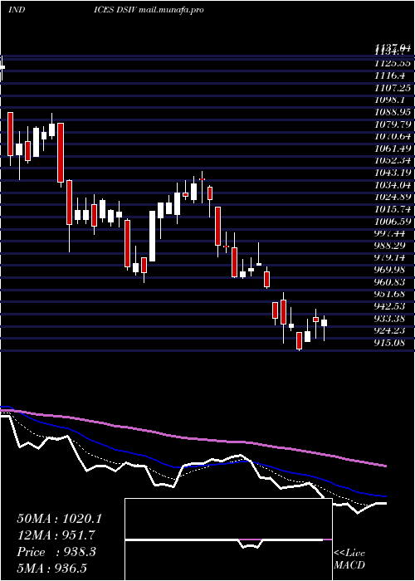Select the 951.68 axis value

coord(390,294)
